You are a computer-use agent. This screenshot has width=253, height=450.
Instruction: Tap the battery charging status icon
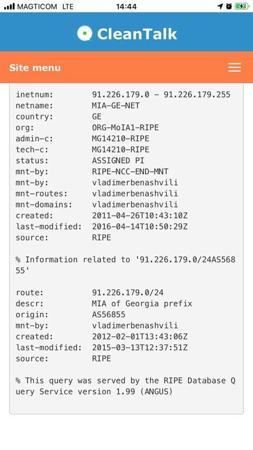click(242, 7)
